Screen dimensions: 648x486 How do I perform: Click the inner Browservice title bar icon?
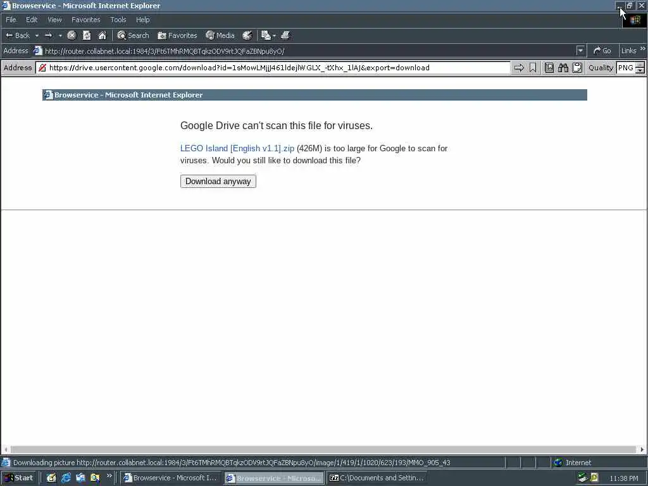click(x=49, y=95)
